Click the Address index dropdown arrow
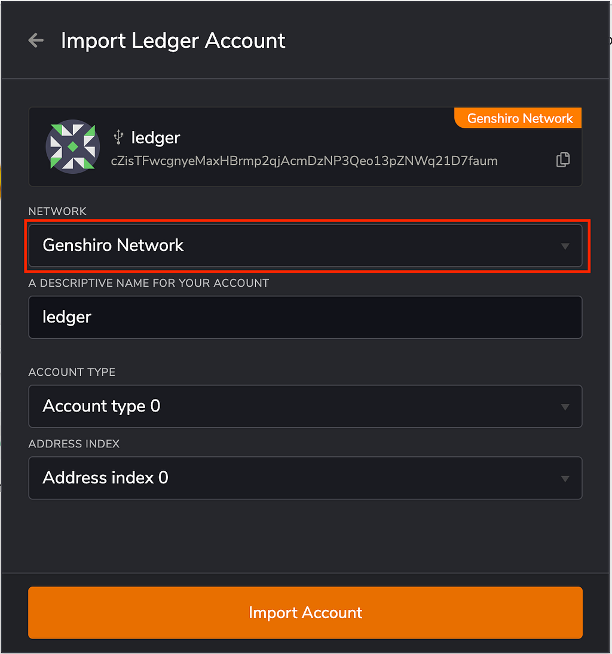The width and height of the screenshot is (612, 654). click(565, 478)
